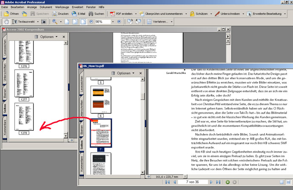This screenshot has height=190, width=293.
Task: Click PDF erstellen button
Action: (121, 14)
